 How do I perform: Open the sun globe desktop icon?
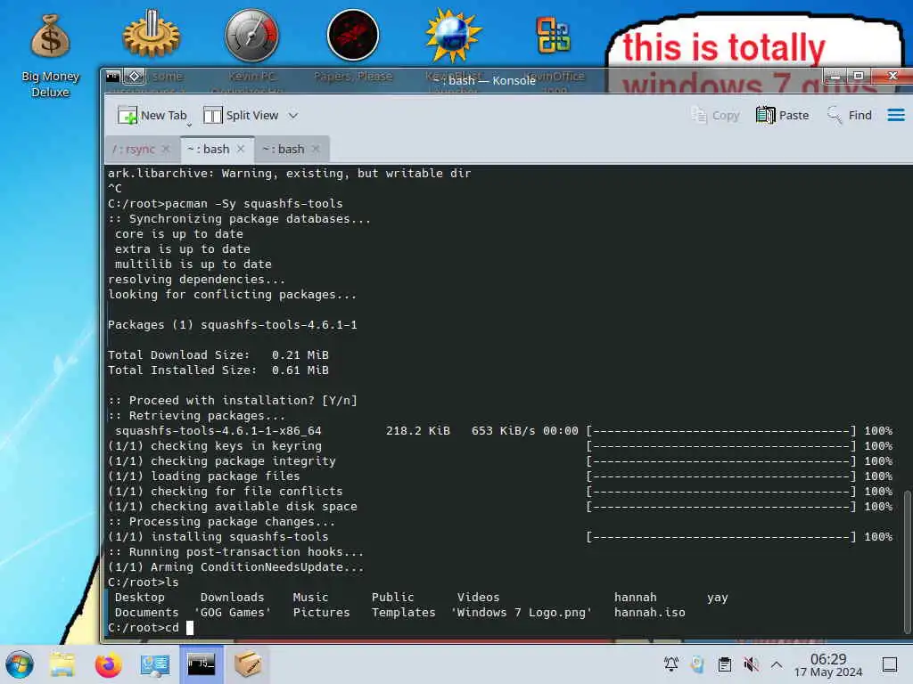coord(453,36)
